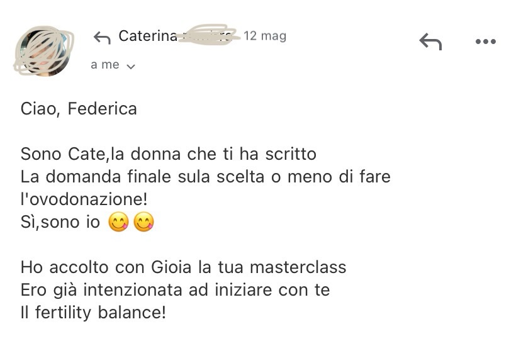The image size is (521, 346).
Task: Open the sender's profile picture
Action: (x=43, y=49)
